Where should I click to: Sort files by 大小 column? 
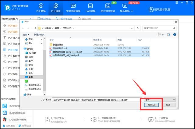point(140,40)
